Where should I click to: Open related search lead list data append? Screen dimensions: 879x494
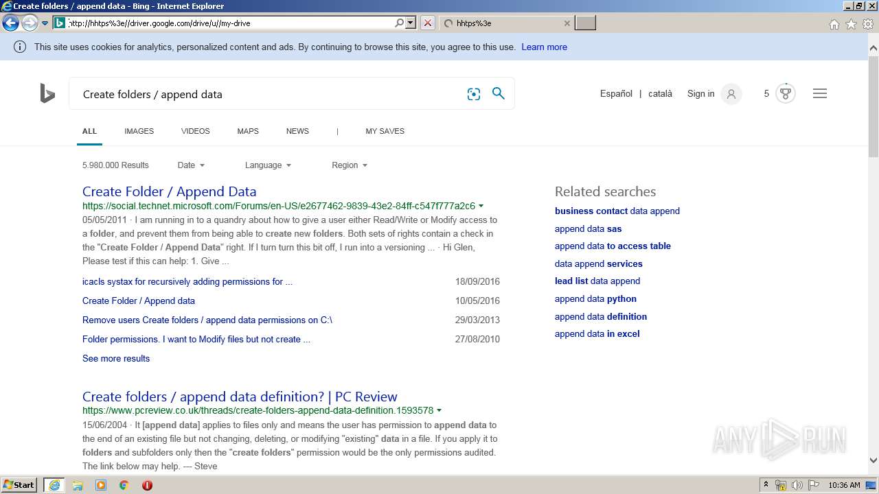pos(597,281)
